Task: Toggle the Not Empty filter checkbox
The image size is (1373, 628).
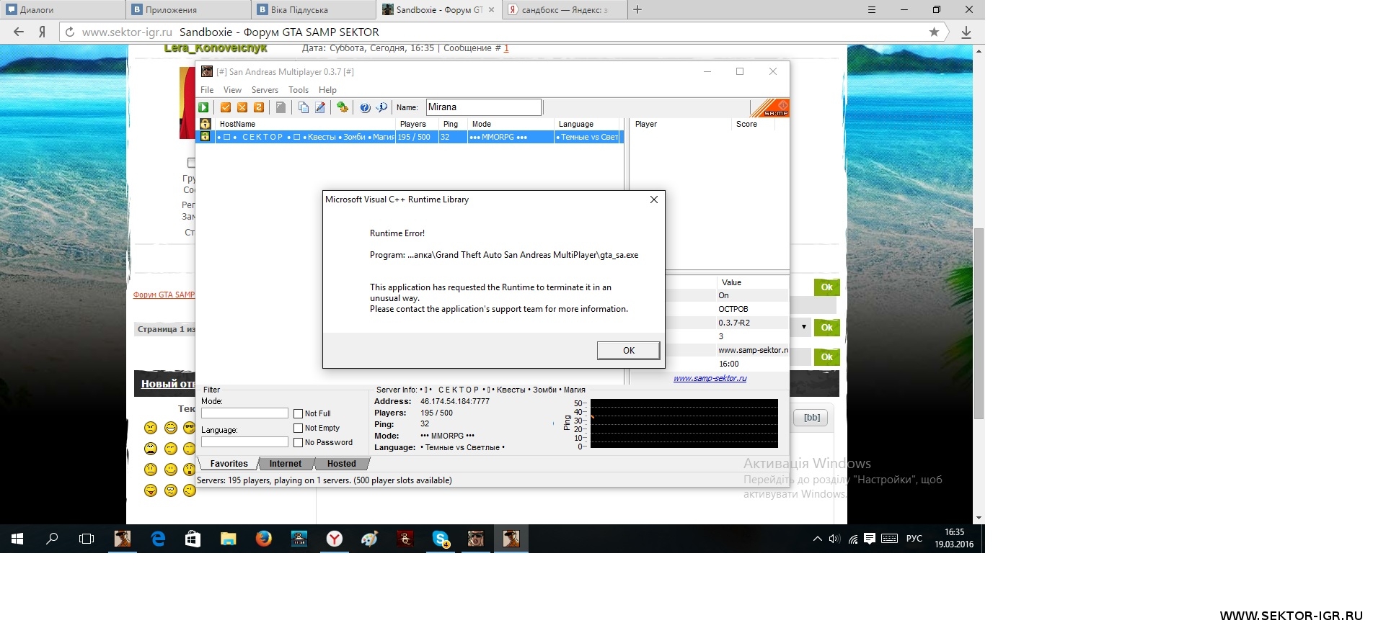Action: pos(298,428)
